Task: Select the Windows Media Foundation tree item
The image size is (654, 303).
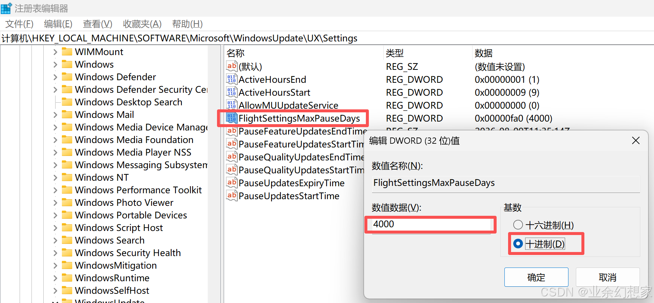Action: [x=134, y=140]
